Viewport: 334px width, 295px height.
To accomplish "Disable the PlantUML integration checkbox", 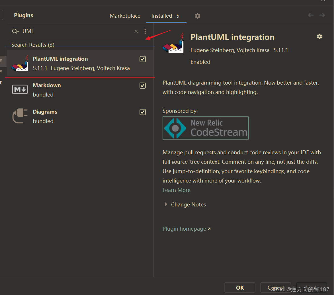I will (x=142, y=59).
